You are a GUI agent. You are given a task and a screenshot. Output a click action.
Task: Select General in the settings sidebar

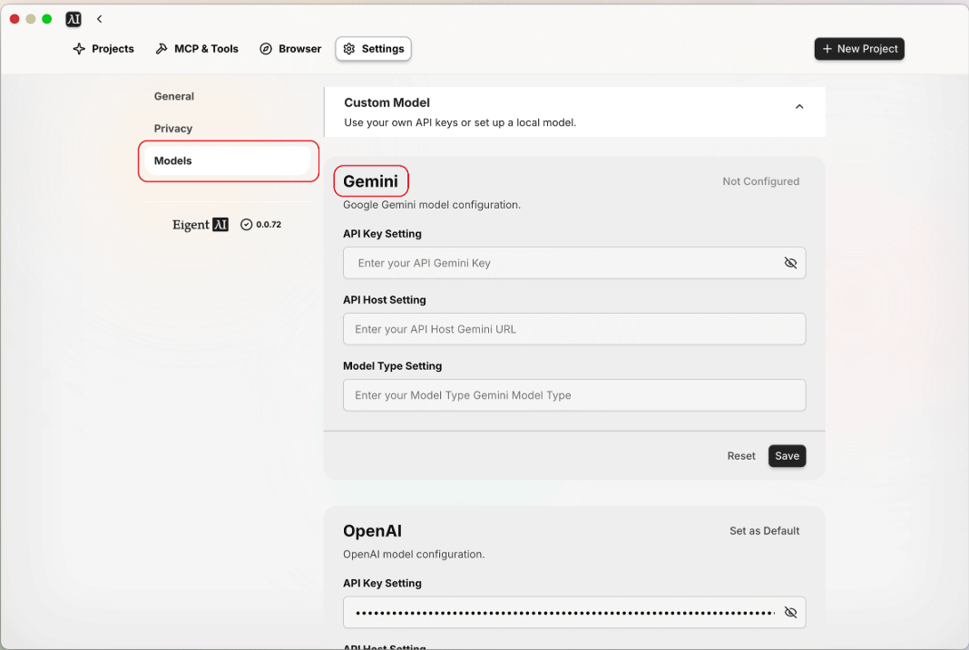tap(174, 96)
